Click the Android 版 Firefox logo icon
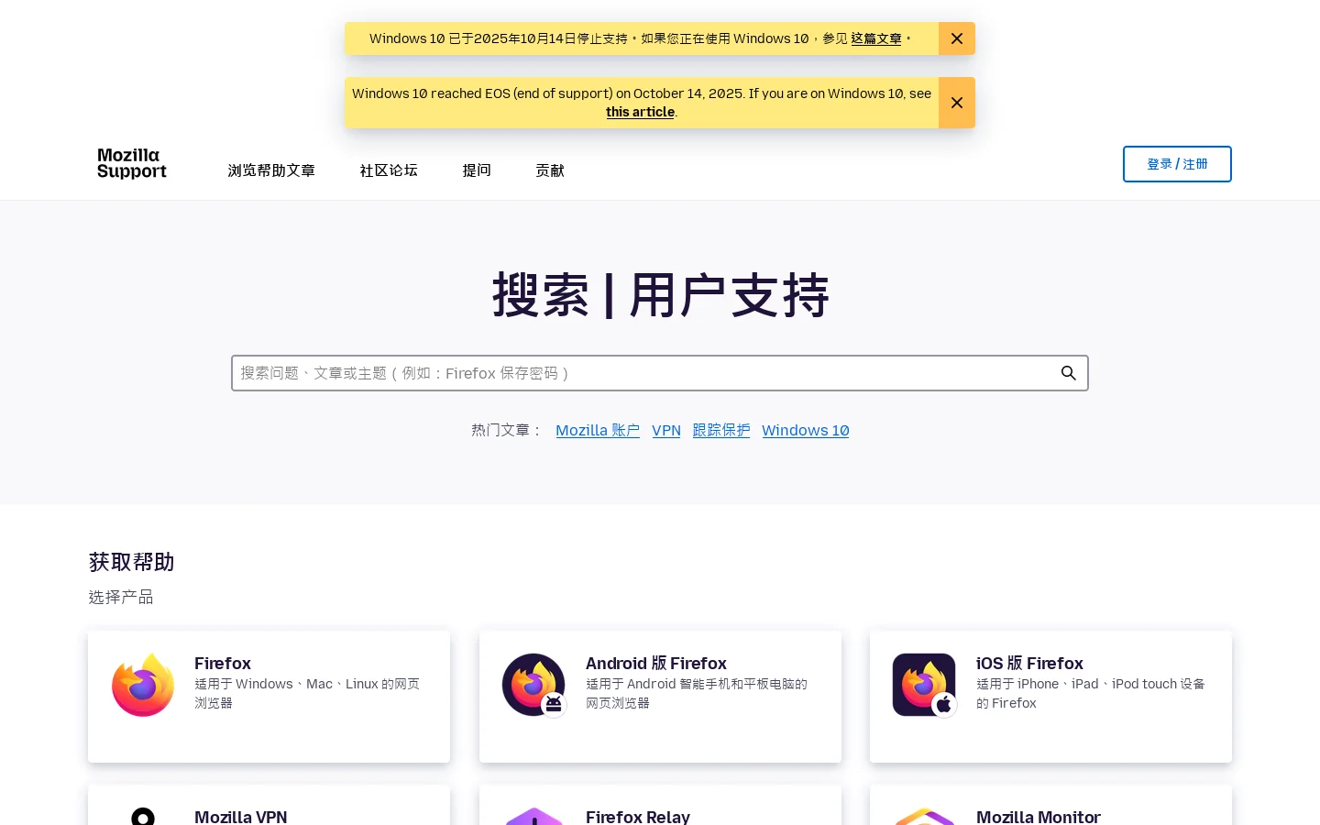This screenshot has width=1320, height=825. tap(534, 685)
